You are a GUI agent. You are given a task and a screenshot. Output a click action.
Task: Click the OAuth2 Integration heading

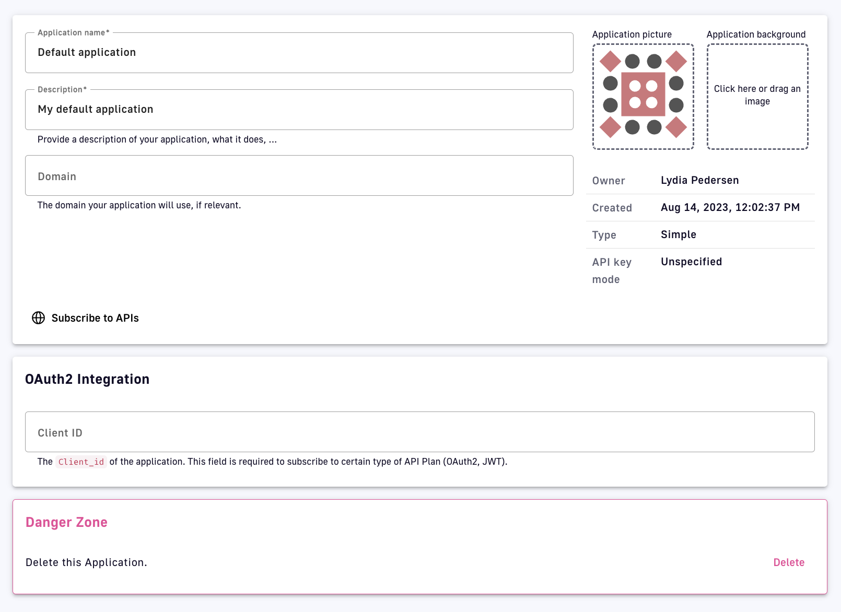coord(87,379)
